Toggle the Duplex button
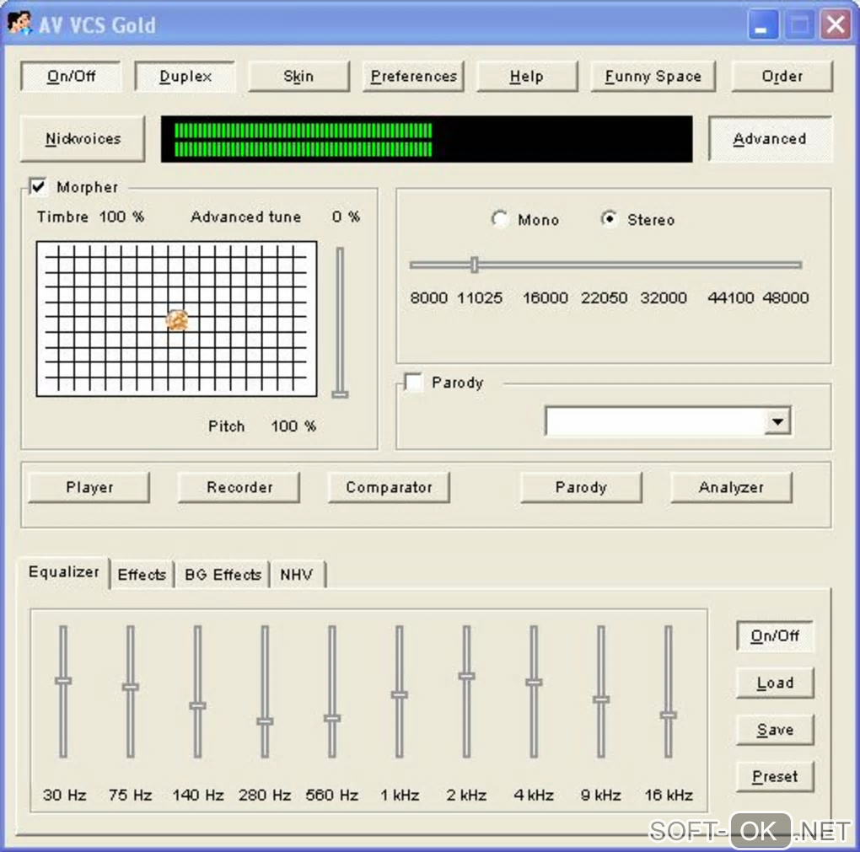Image resolution: width=860 pixels, height=852 pixels. 185,76
